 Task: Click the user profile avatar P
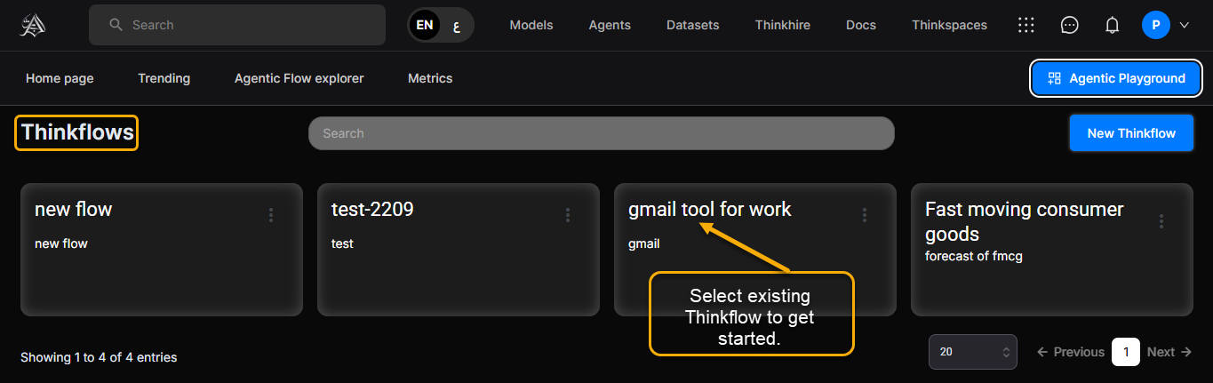[1155, 25]
